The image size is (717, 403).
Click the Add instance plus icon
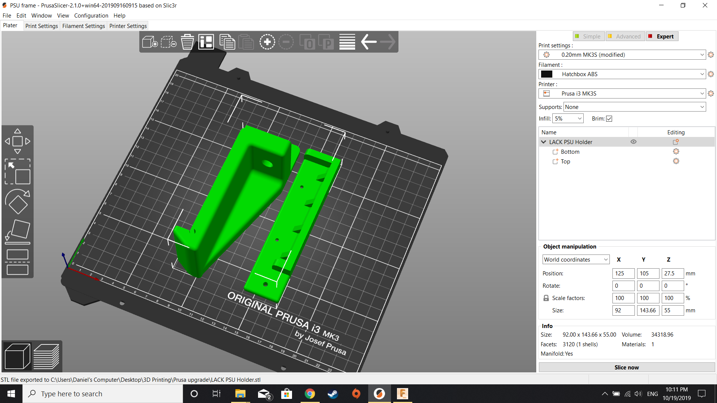point(267,42)
